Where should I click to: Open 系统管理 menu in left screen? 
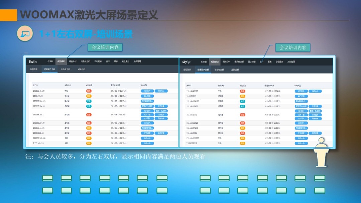(137, 62)
